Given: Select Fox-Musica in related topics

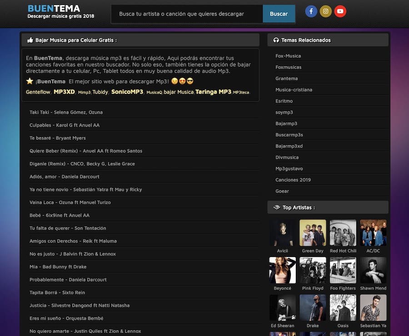Looking at the screenshot, I should click(x=288, y=56).
